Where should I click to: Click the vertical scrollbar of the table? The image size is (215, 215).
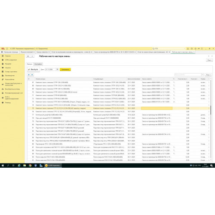tap(211, 119)
